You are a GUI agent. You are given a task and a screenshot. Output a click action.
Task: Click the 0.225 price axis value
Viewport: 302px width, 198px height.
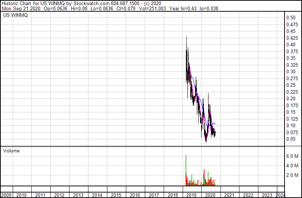[292, 92]
